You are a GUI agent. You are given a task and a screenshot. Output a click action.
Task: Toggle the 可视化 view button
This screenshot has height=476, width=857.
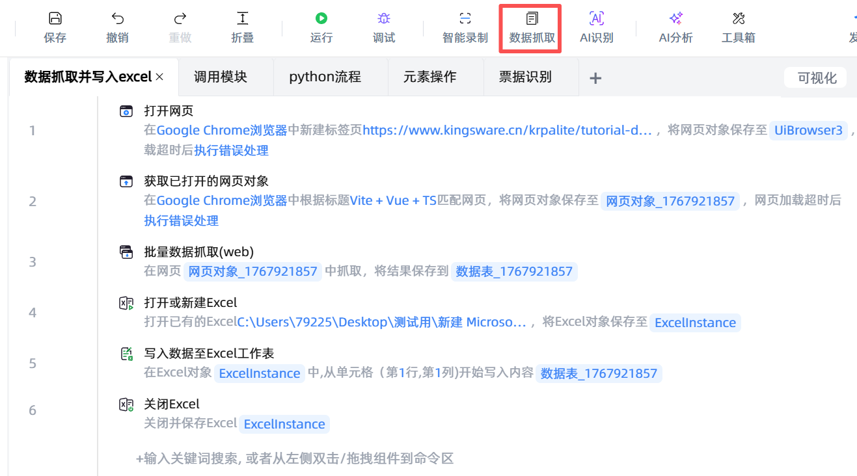[x=817, y=78]
